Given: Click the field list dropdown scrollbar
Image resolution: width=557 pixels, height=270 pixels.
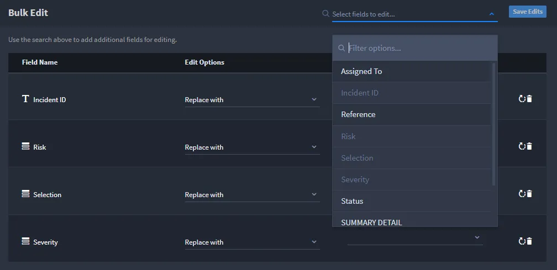Looking at the screenshot, I should click(494, 124).
